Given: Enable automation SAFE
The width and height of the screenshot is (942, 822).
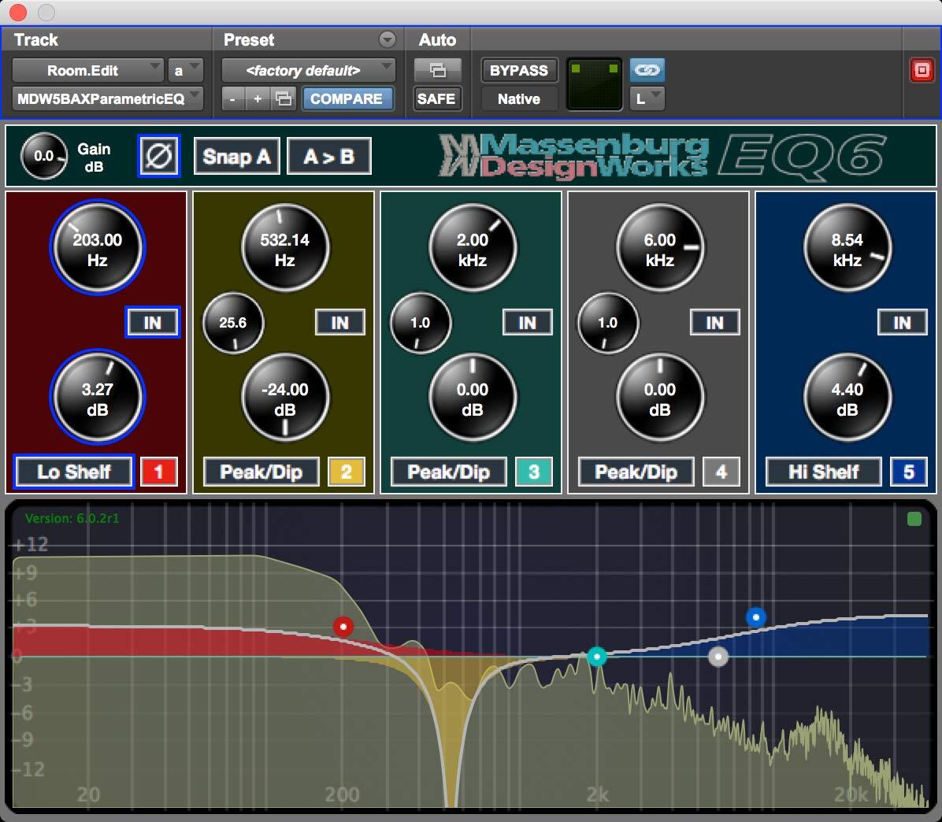Looking at the screenshot, I should tap(437, 98).
